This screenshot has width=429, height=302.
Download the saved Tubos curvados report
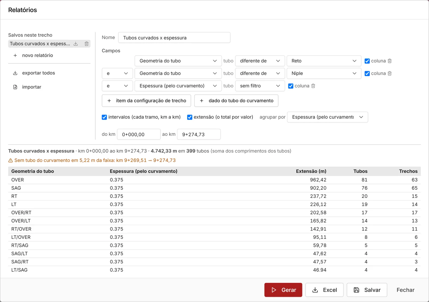[x=76, y=44]
